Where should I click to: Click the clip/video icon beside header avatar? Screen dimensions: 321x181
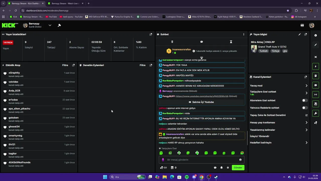tap(302, 25)
